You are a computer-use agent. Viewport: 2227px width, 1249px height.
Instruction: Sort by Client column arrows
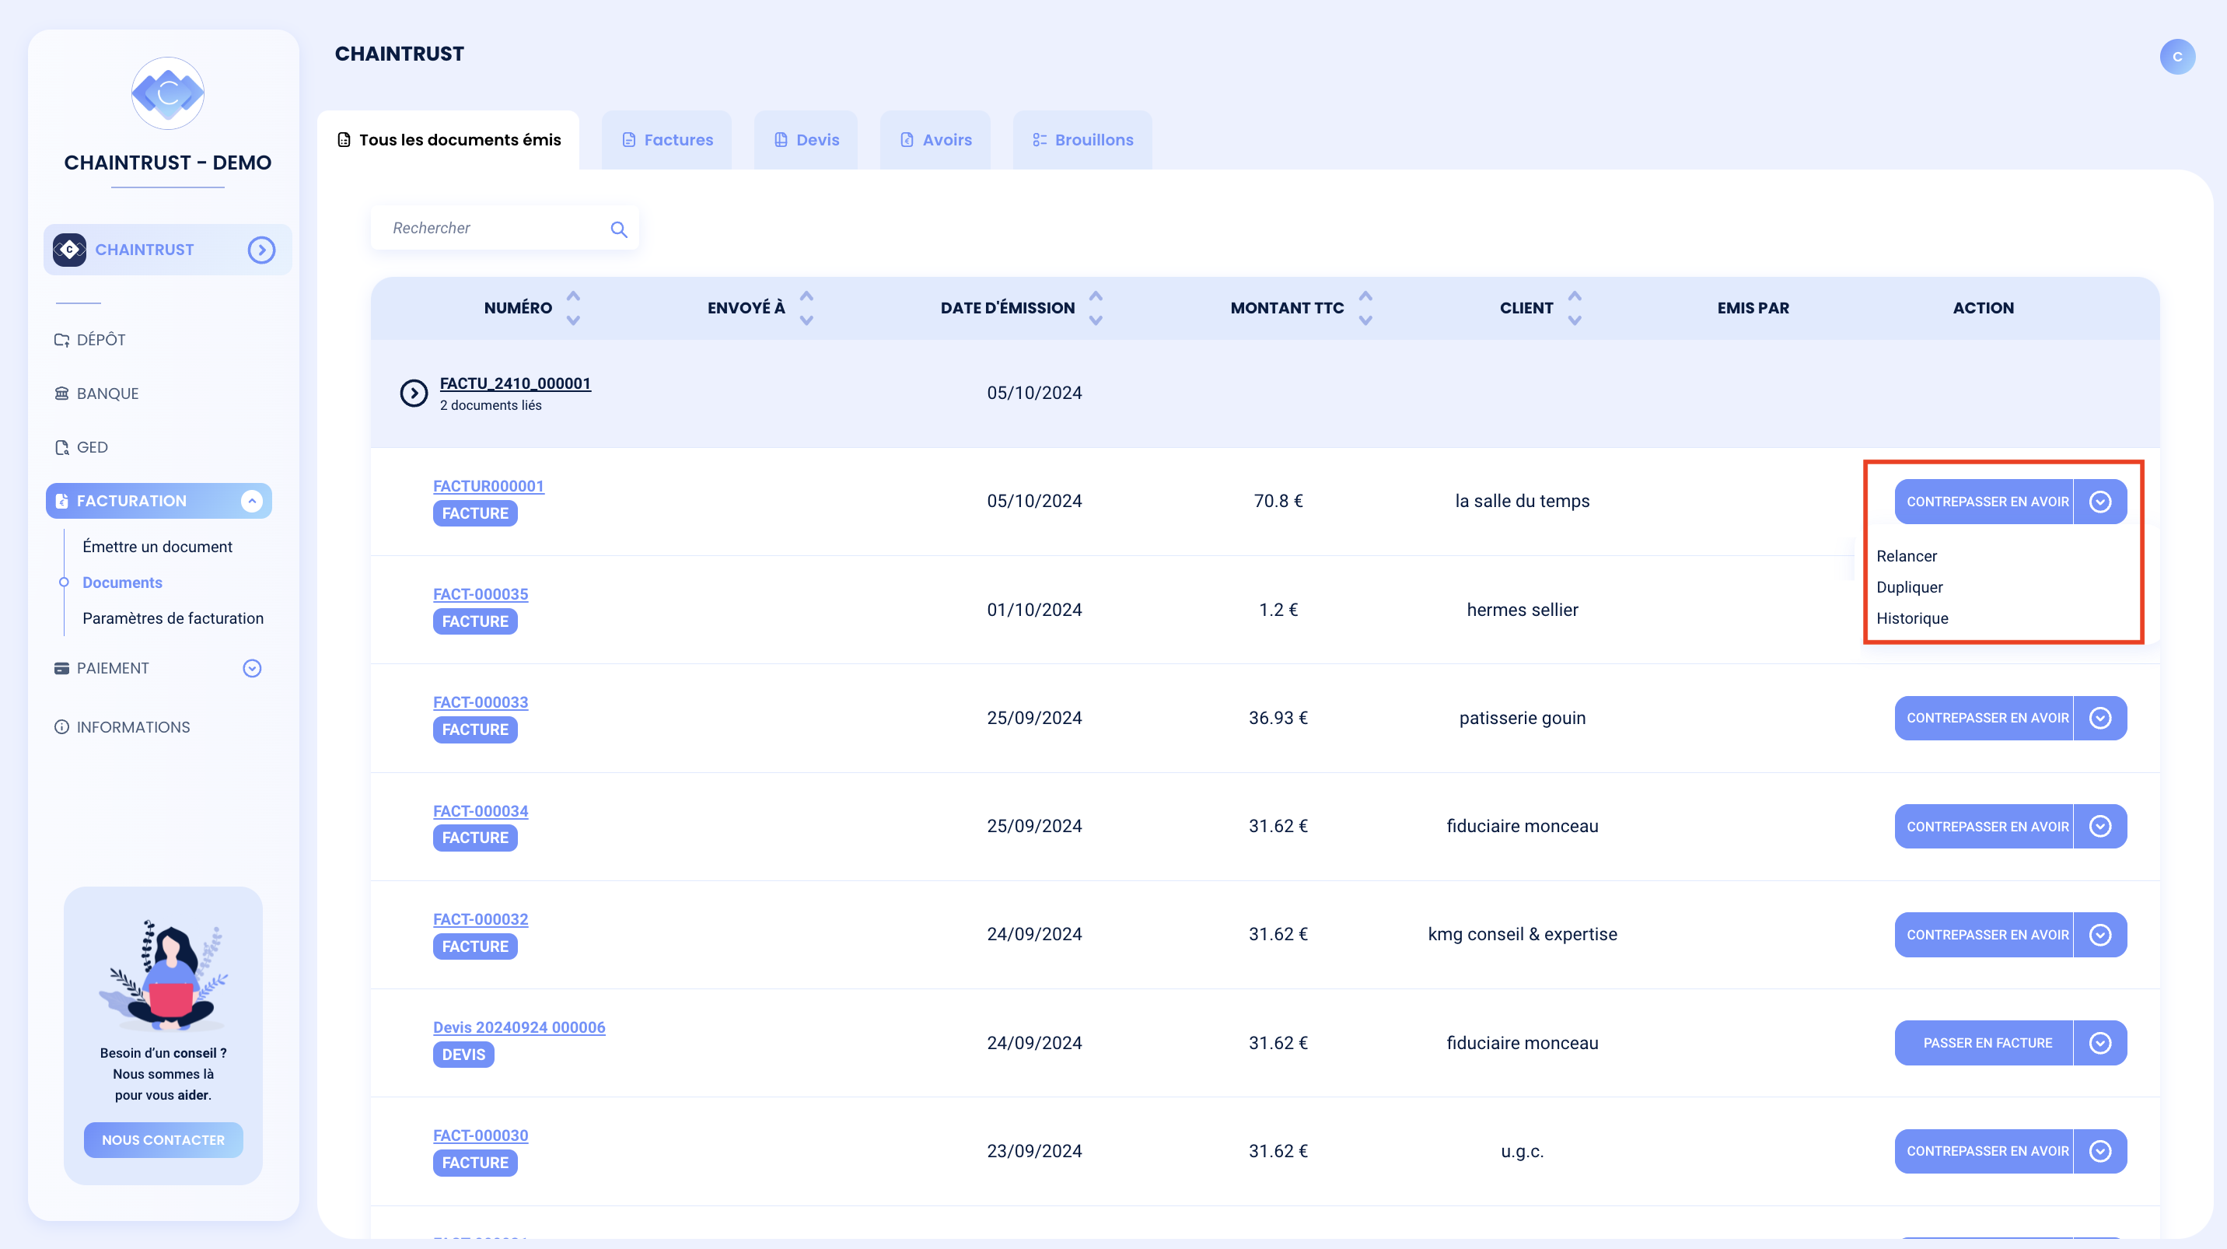pyautogui.click(x=1575, y=308)
